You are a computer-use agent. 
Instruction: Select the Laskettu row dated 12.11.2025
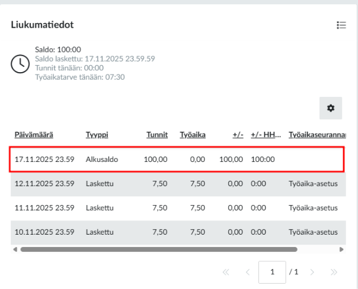(178, 184)
